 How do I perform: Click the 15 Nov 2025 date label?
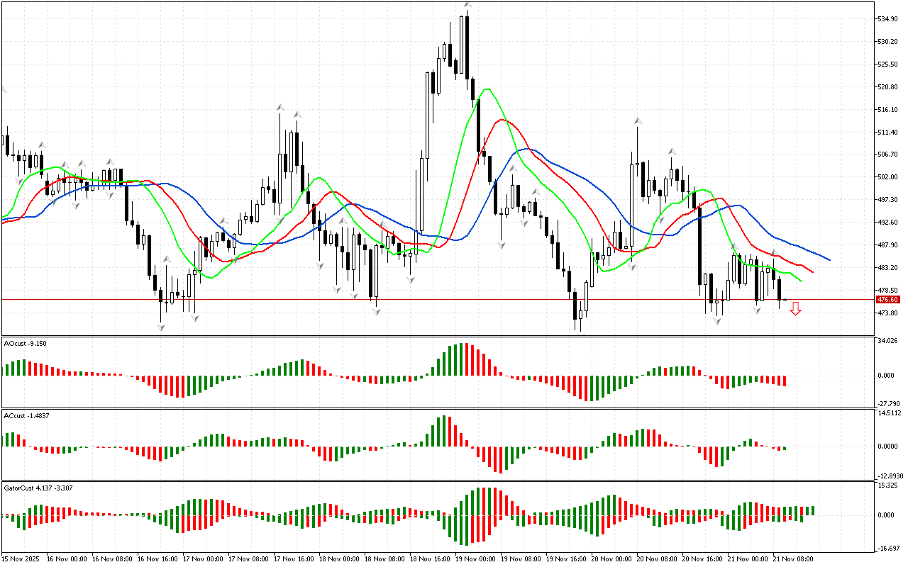click(21, 559)
